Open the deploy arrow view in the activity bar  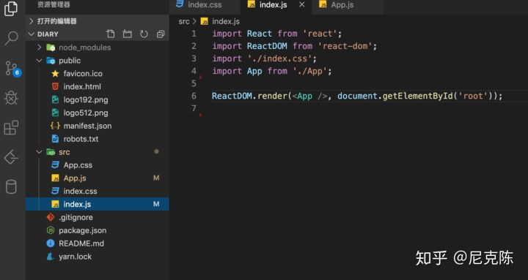[11, 157]
